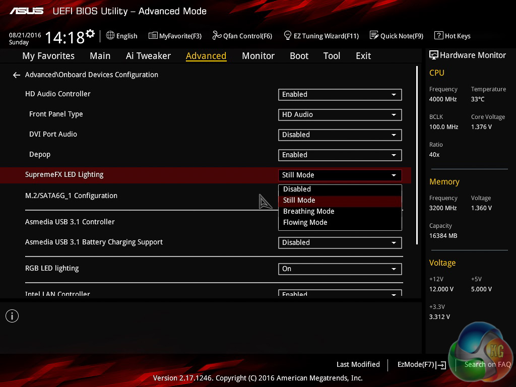
Task: Click the CPU temperature value 33°C
Action: click(x=478, y=99)
